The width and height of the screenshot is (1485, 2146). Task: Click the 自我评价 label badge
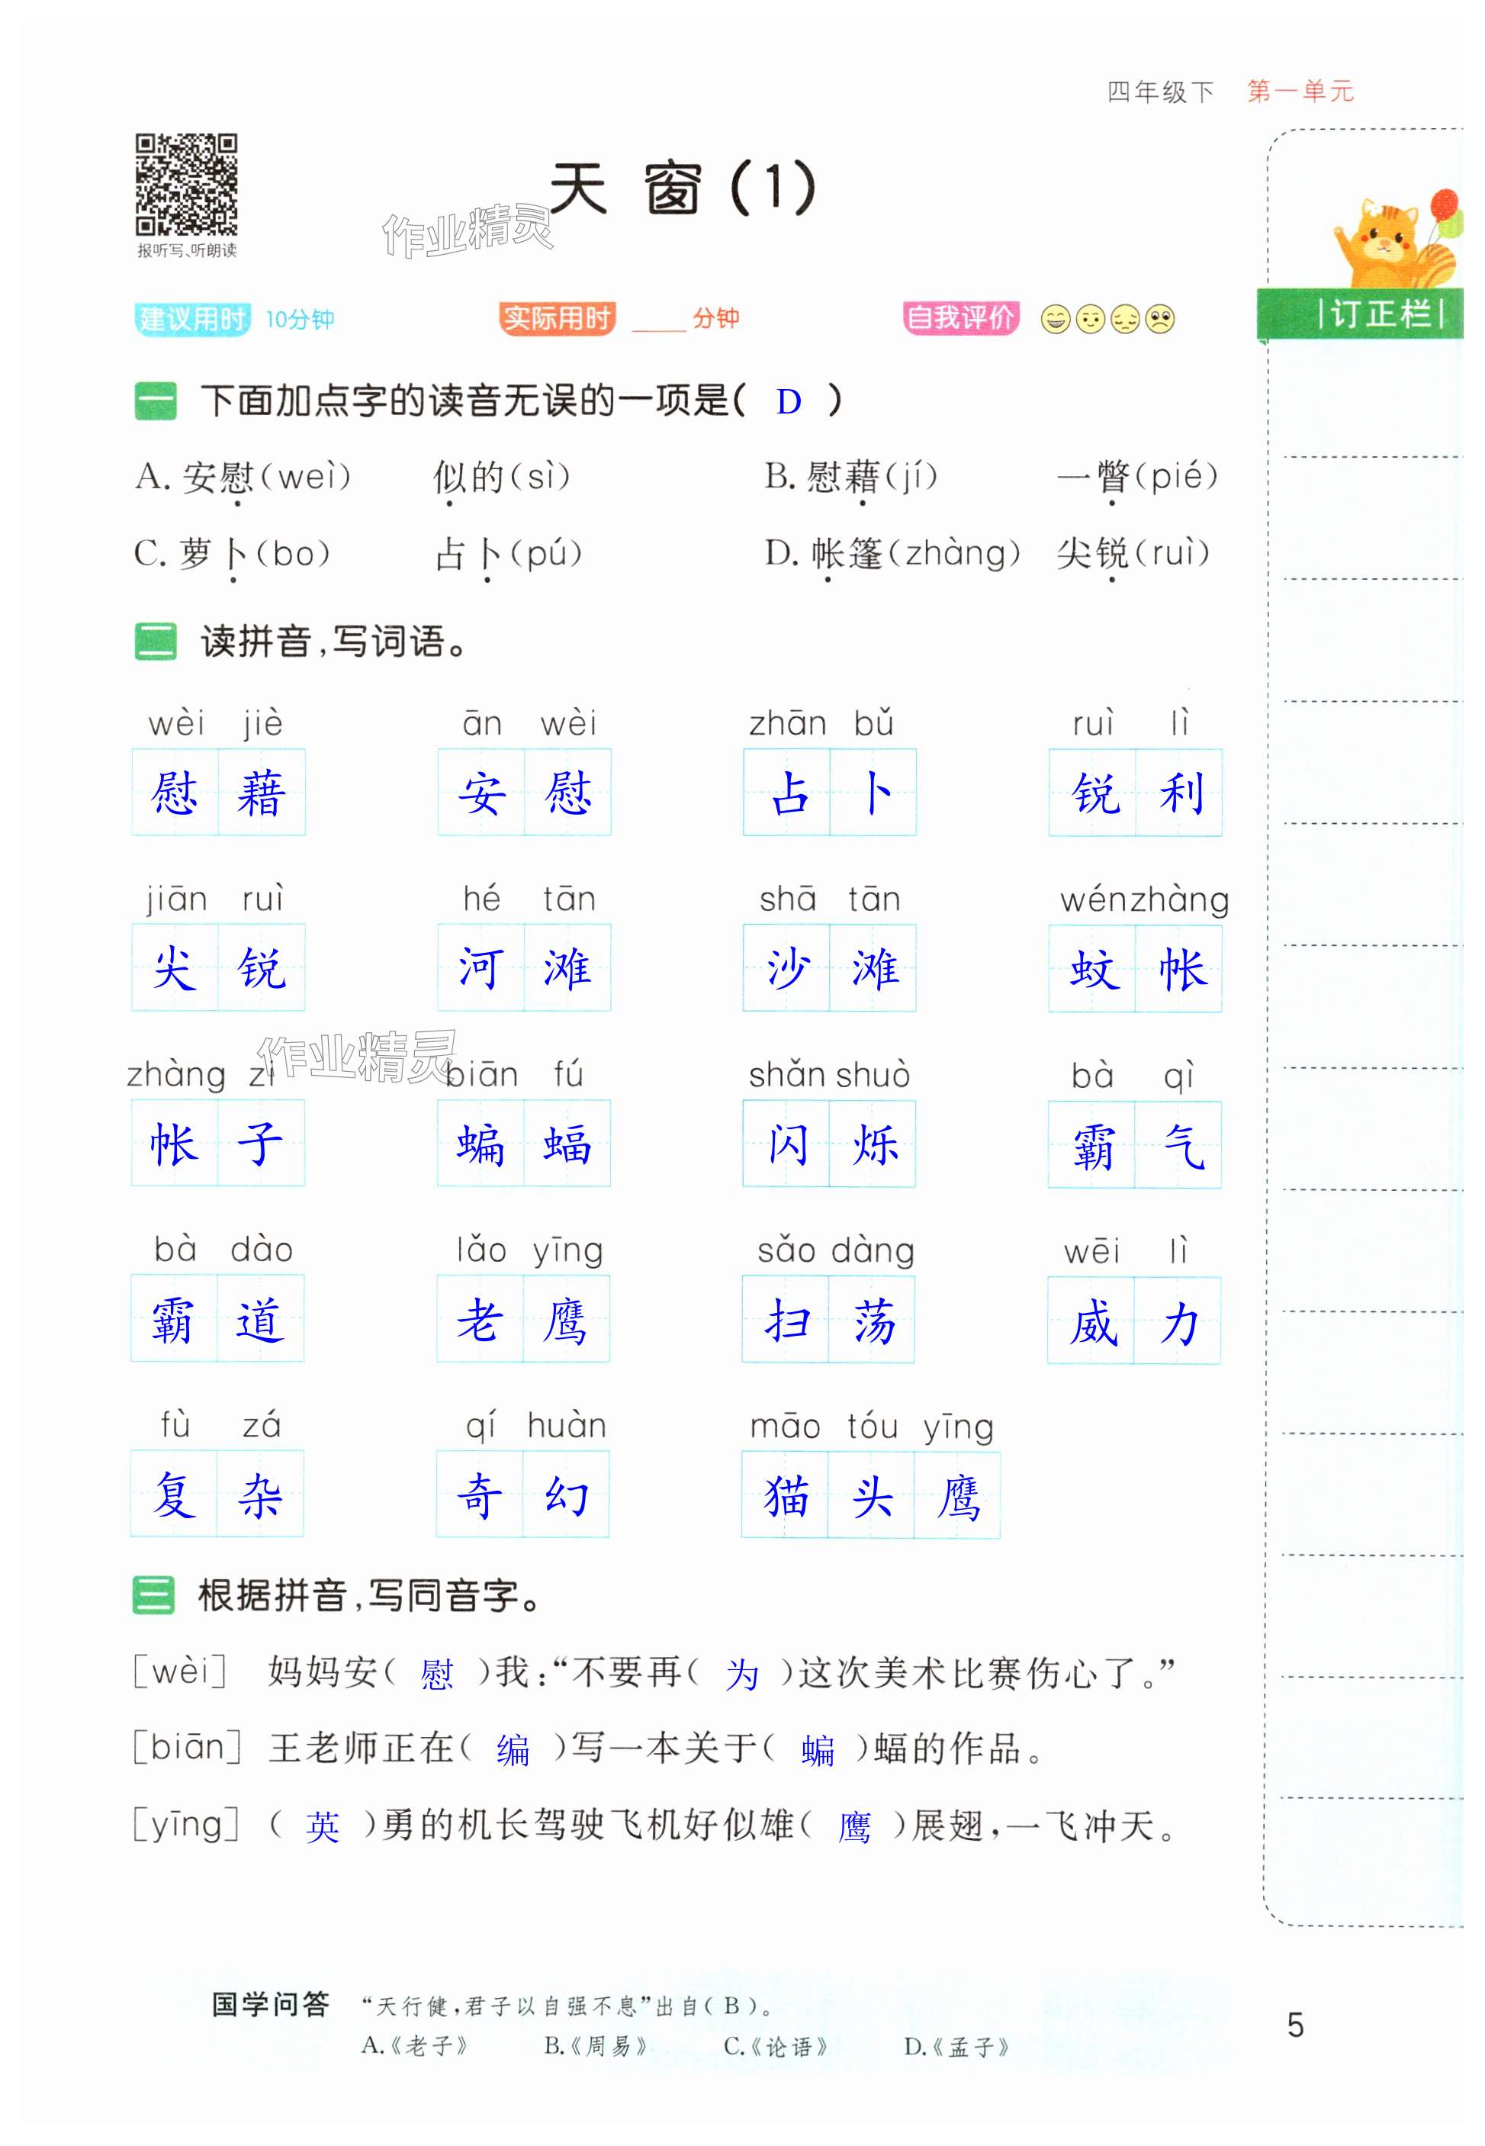coord(960,318)
